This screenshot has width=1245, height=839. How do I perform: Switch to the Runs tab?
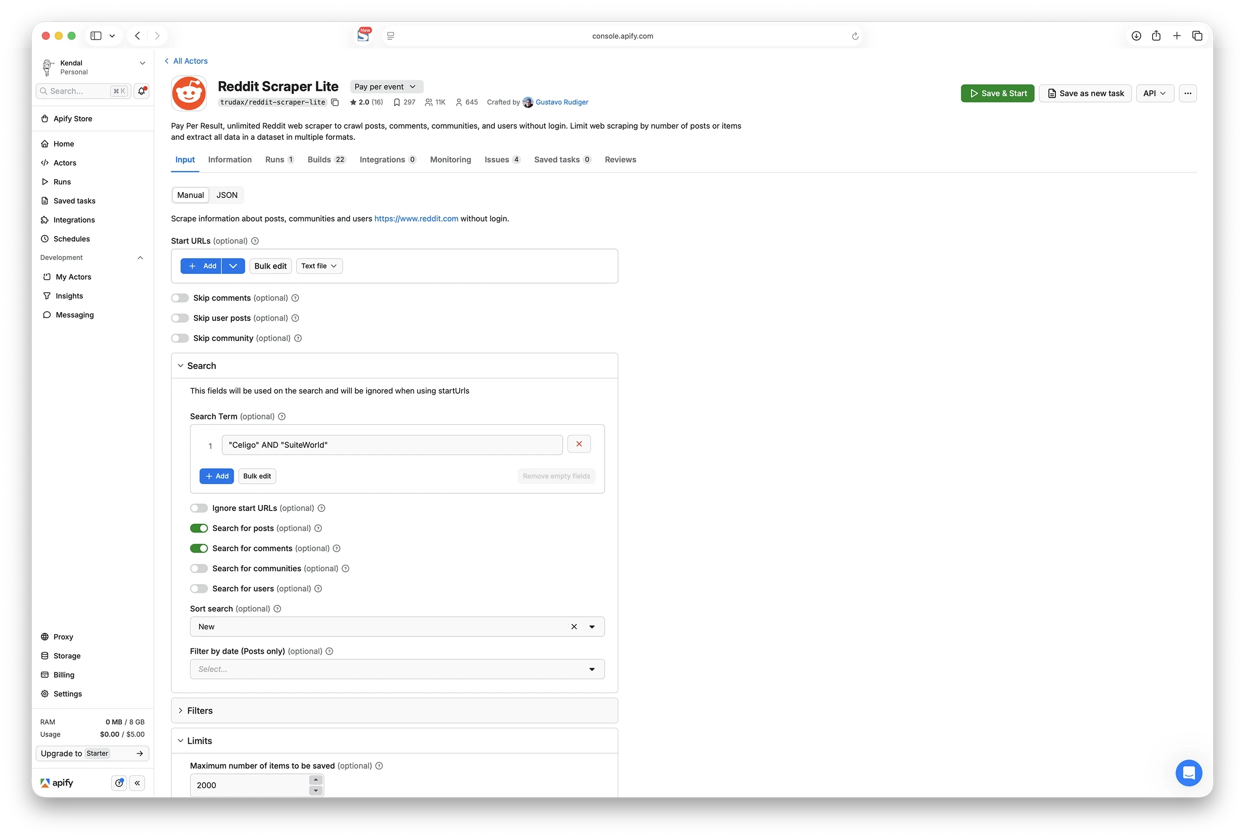[279, 160]
